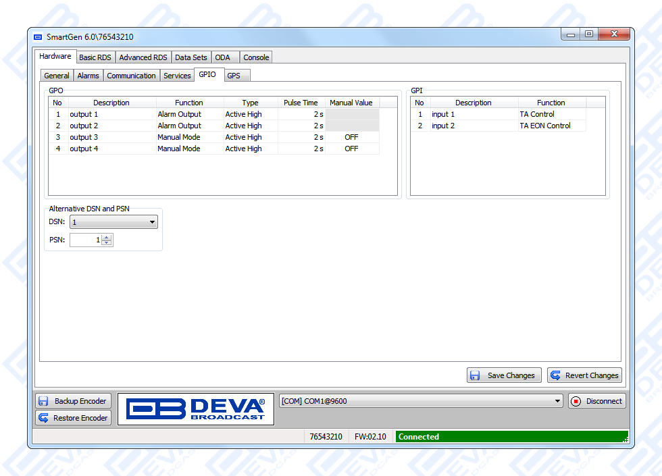Click the SmartGen title bar app icon
The height and width of the screenshot is (476, 662).
point(38,36)
